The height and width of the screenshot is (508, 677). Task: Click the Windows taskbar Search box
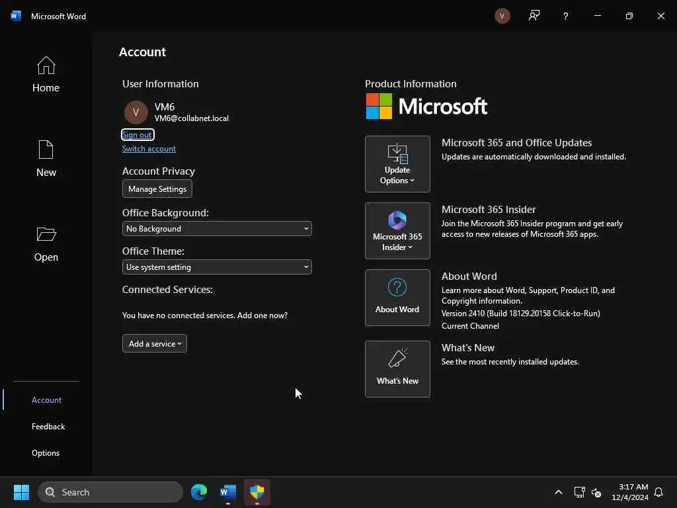(110, 492)
